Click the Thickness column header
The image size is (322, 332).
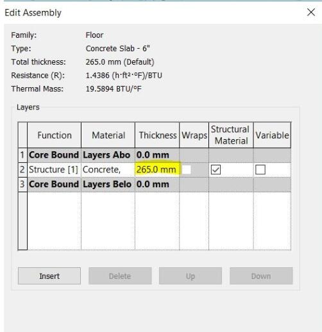(x=157, y=135)
